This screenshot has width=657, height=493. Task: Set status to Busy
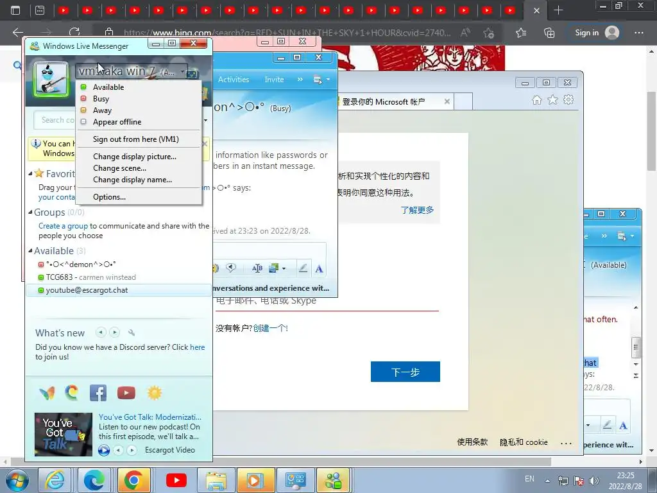point(101,99)
